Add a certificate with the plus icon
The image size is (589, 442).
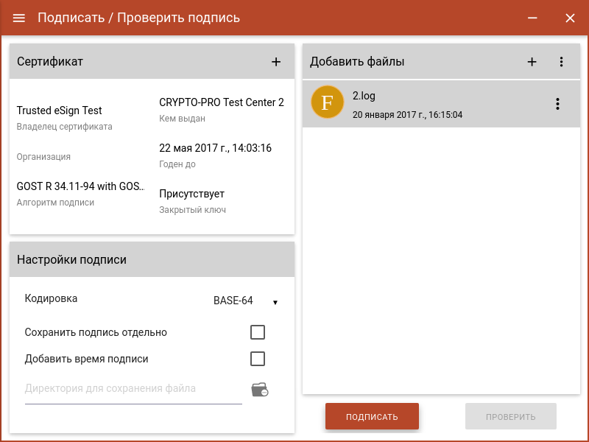[276, 62]
